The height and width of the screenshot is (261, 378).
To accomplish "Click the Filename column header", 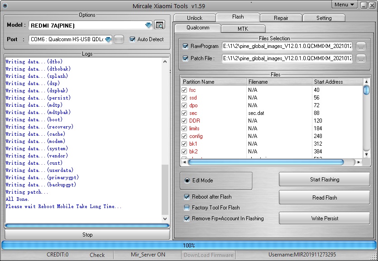I will (x=279, y=82).
